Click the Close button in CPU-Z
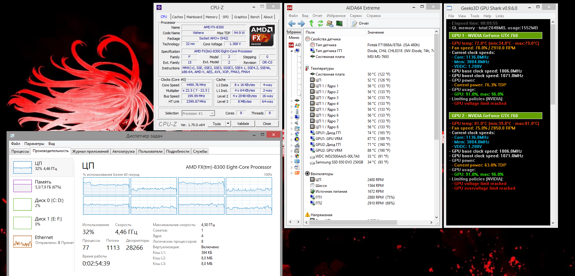Viewport: 575px width, 276px height. (267, 124)
